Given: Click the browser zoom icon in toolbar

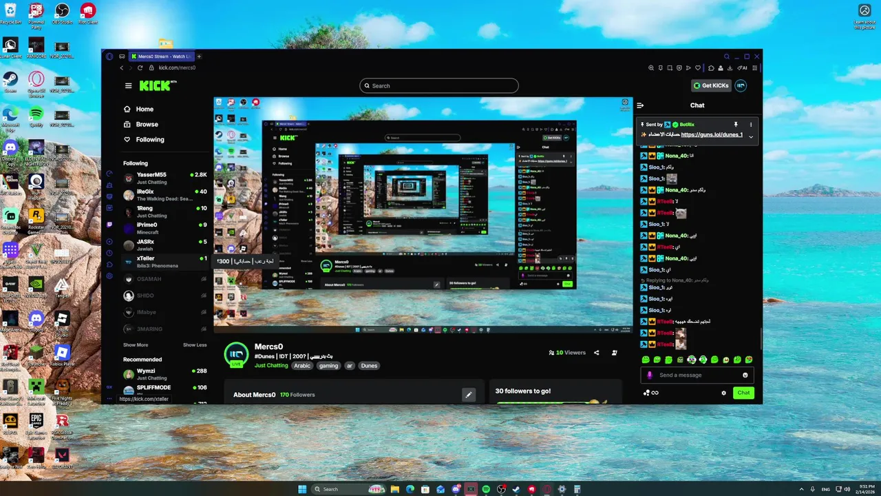Looking at the screenshot, I should tap(651, 68).
